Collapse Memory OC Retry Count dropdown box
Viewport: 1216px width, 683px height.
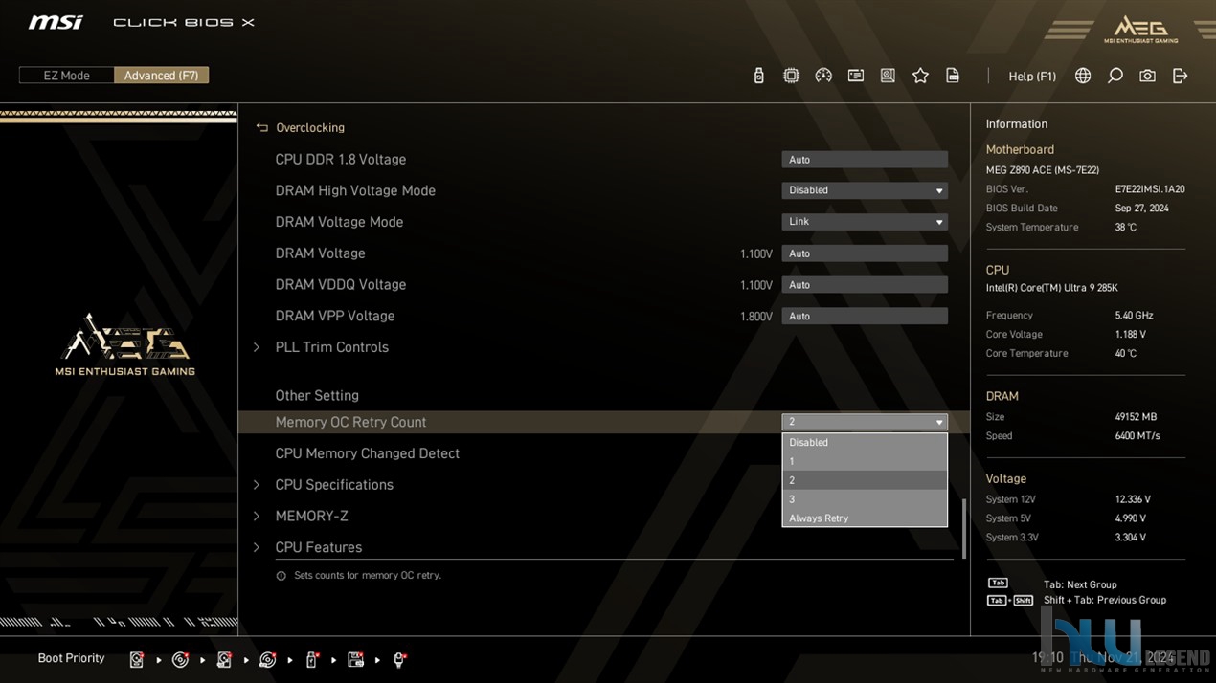coord(865,422)
